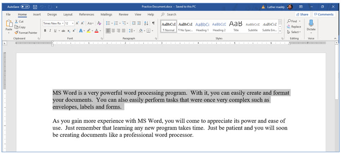This screenshot has width=342, height=153.
Task: Open the font color dropdown arrow
Action: coord(100,31)
